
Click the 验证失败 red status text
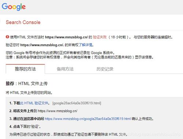click(x=100, y=37)
